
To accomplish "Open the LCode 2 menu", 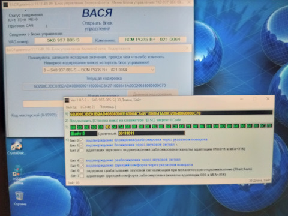I will tap(88, 107).
